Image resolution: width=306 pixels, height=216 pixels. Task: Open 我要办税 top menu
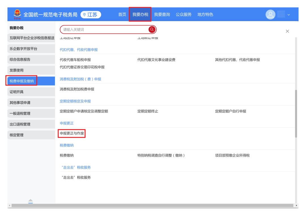(140, 14)
